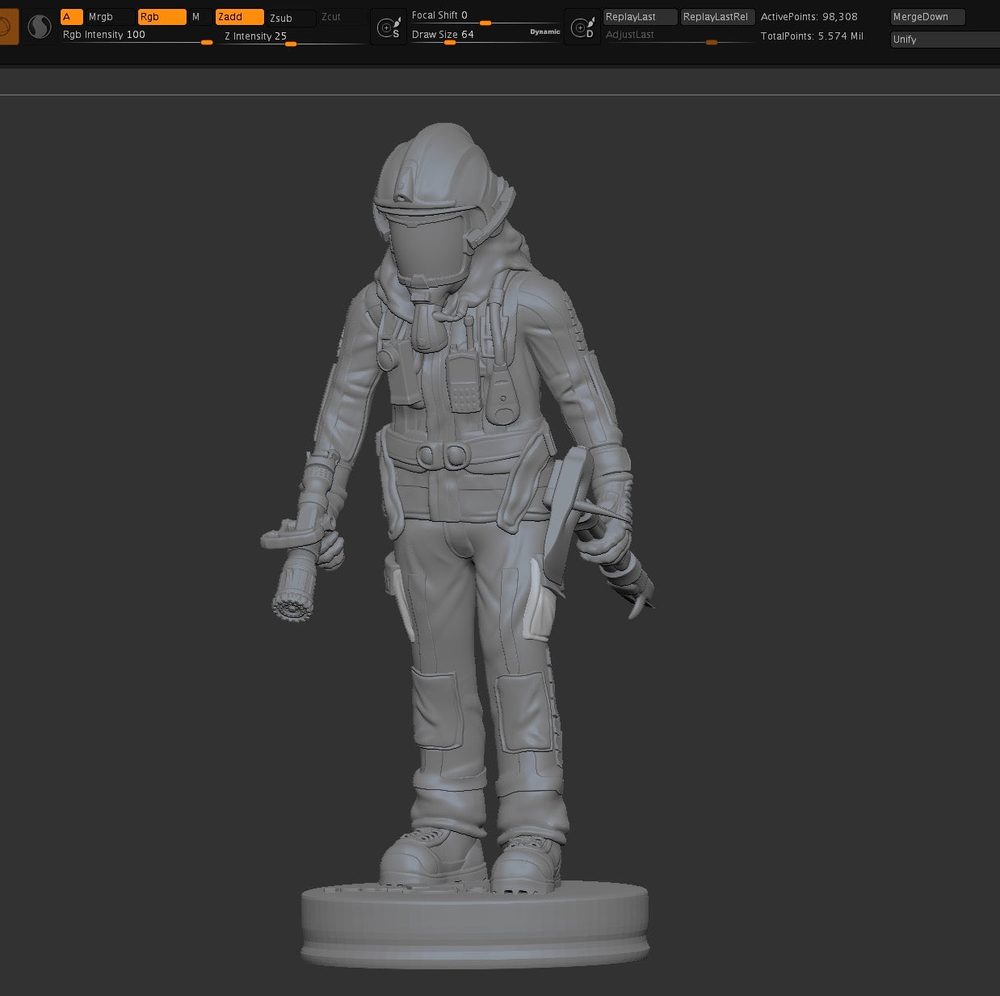Click the ReplayLast button
The image size is (1000, 996).
pos(639,16)
